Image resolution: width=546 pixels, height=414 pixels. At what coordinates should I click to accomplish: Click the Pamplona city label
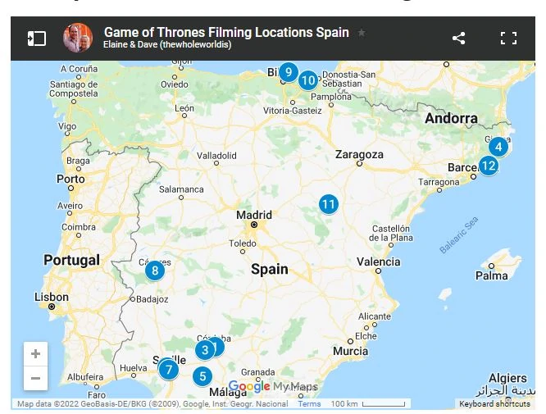pyautogui.click(x=331, y=97)
